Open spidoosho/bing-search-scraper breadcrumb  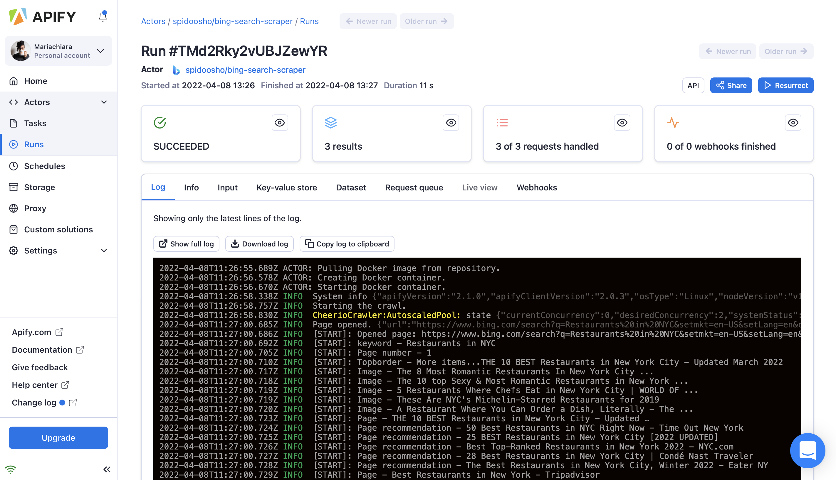point(233,21)
